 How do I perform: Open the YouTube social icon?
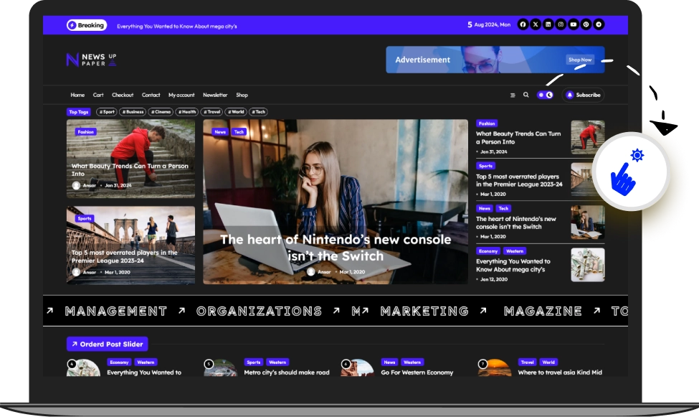point(574,24)
